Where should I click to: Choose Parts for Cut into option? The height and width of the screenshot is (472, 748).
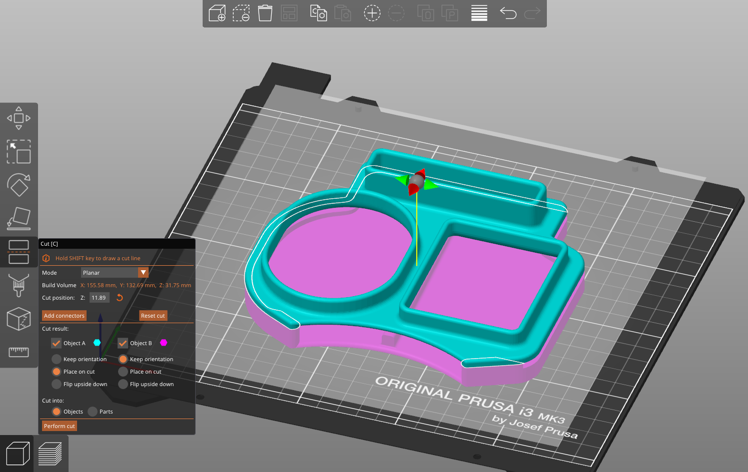pyautogui.click(x=93, y=412)
